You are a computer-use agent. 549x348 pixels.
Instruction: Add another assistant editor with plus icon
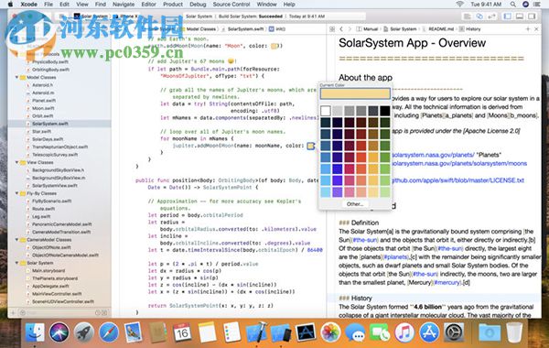tap(528, 29)
